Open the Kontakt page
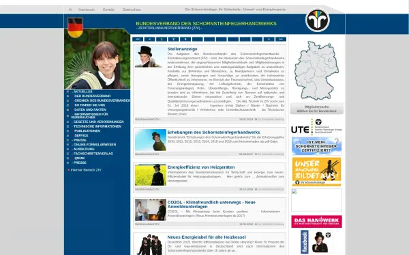This screenshot has height=255, width=409. tap(108, 10)
